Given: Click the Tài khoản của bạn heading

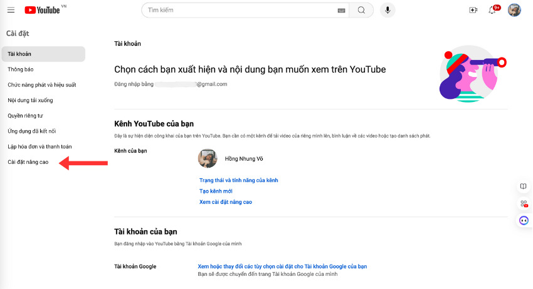Looking at the screenshot, I should click(x=145, y=231).
